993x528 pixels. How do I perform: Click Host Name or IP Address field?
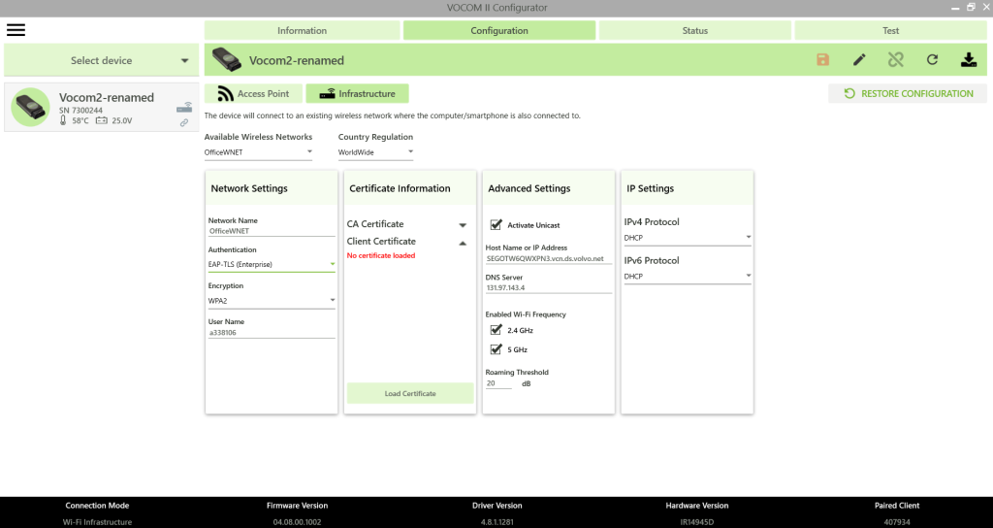point(549,258)
